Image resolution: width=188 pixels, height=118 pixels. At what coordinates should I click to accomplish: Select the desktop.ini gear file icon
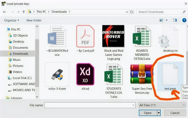pyautogui.click(x=168, y=37)
